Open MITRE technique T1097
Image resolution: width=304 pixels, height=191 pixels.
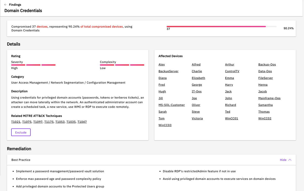pos(38,122)
